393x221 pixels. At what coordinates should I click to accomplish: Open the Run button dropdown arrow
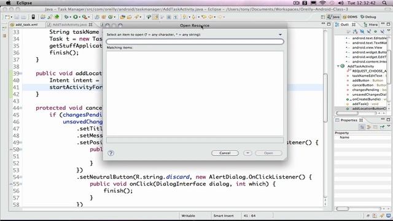coord(79,17)
